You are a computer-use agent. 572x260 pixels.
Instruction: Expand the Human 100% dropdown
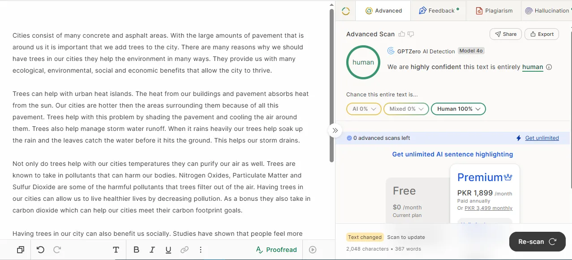pyautogui.click(x=458, y=109)
